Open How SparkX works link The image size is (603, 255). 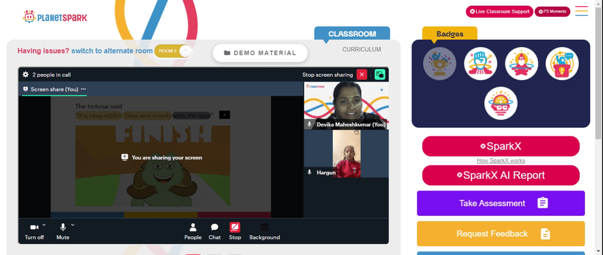tap(500, 160)
